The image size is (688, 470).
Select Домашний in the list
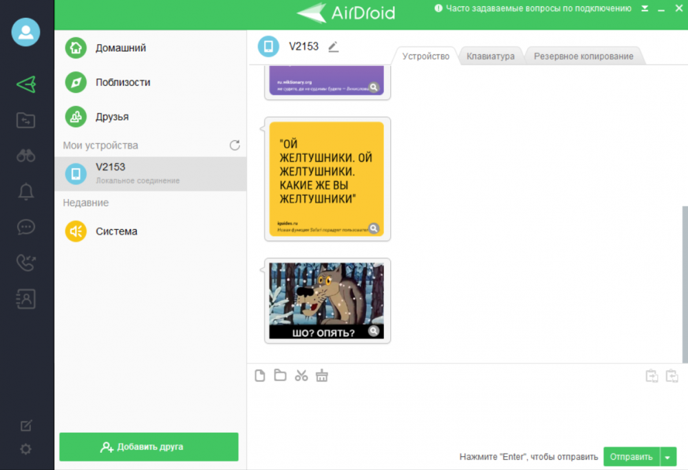coord(151,48)
